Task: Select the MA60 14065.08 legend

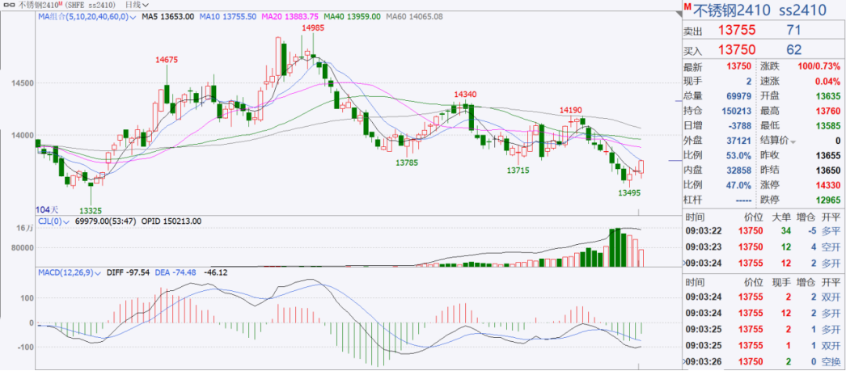Action: click(x=414, y=17)
